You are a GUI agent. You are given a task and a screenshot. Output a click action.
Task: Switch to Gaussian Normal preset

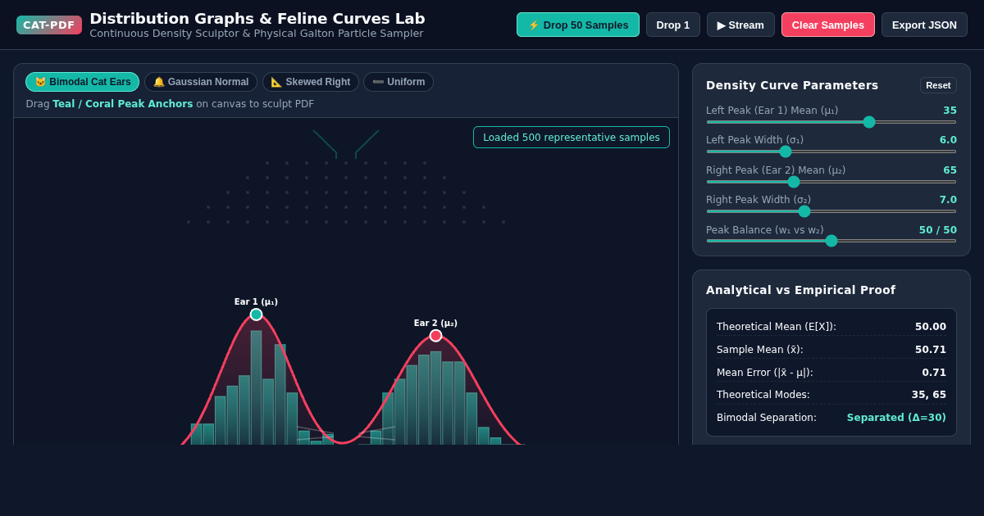(201, 82)
